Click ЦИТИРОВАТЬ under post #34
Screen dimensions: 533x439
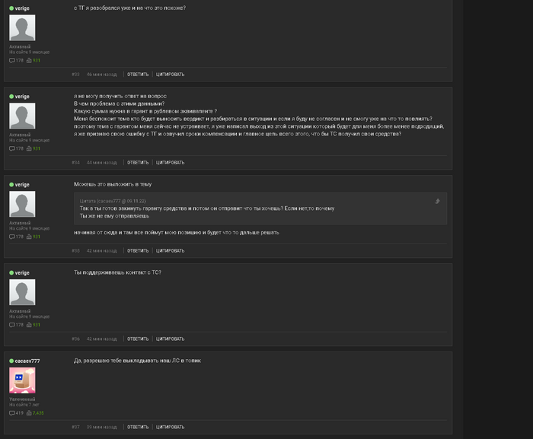(x=170, y=163)
